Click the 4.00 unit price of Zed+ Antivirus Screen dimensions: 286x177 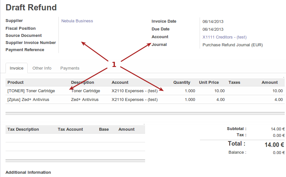pos(220,100)
